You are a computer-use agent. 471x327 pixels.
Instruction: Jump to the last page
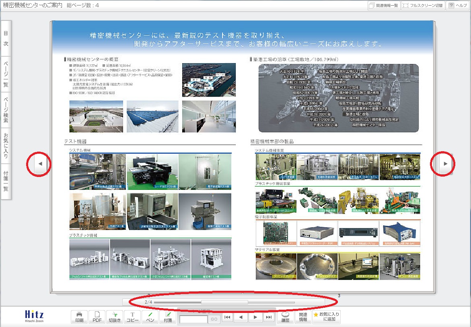click(269, 317)
